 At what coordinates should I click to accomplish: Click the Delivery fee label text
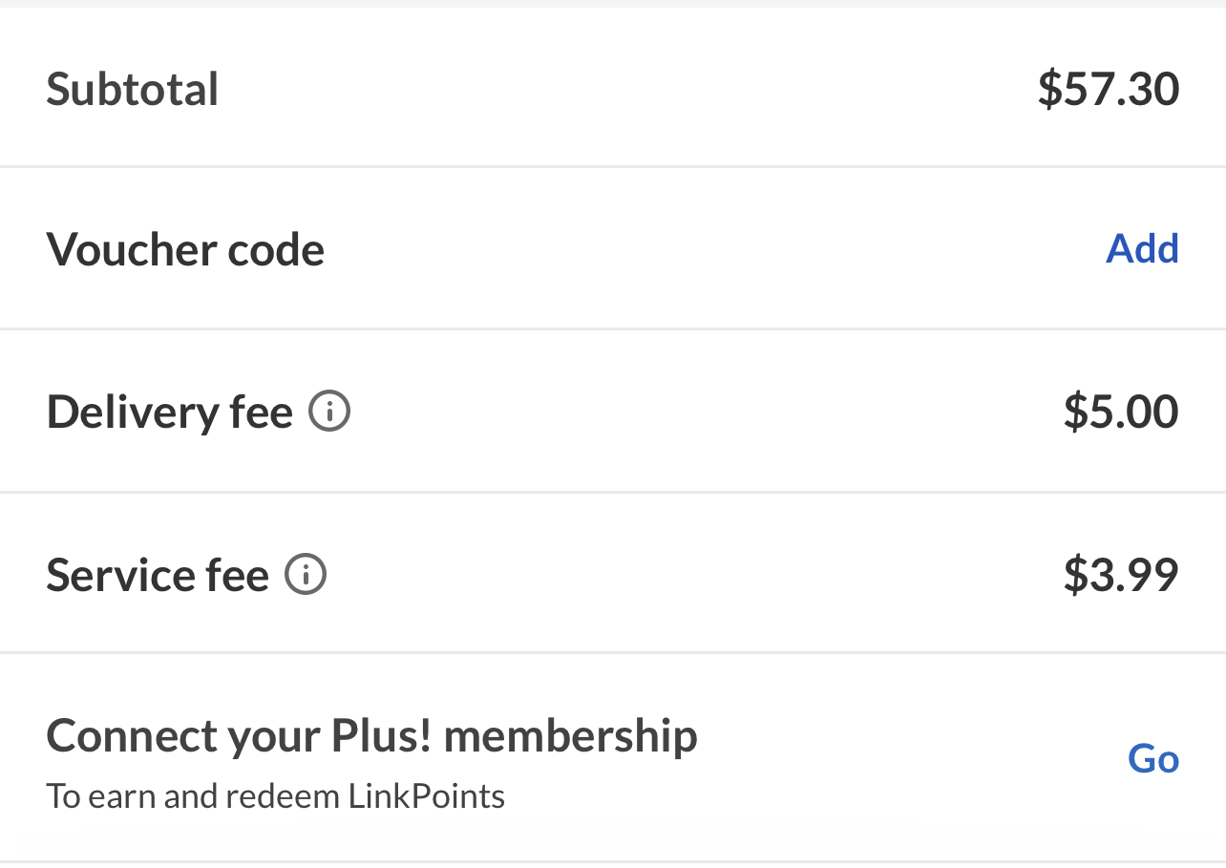(x=169, y=413)
